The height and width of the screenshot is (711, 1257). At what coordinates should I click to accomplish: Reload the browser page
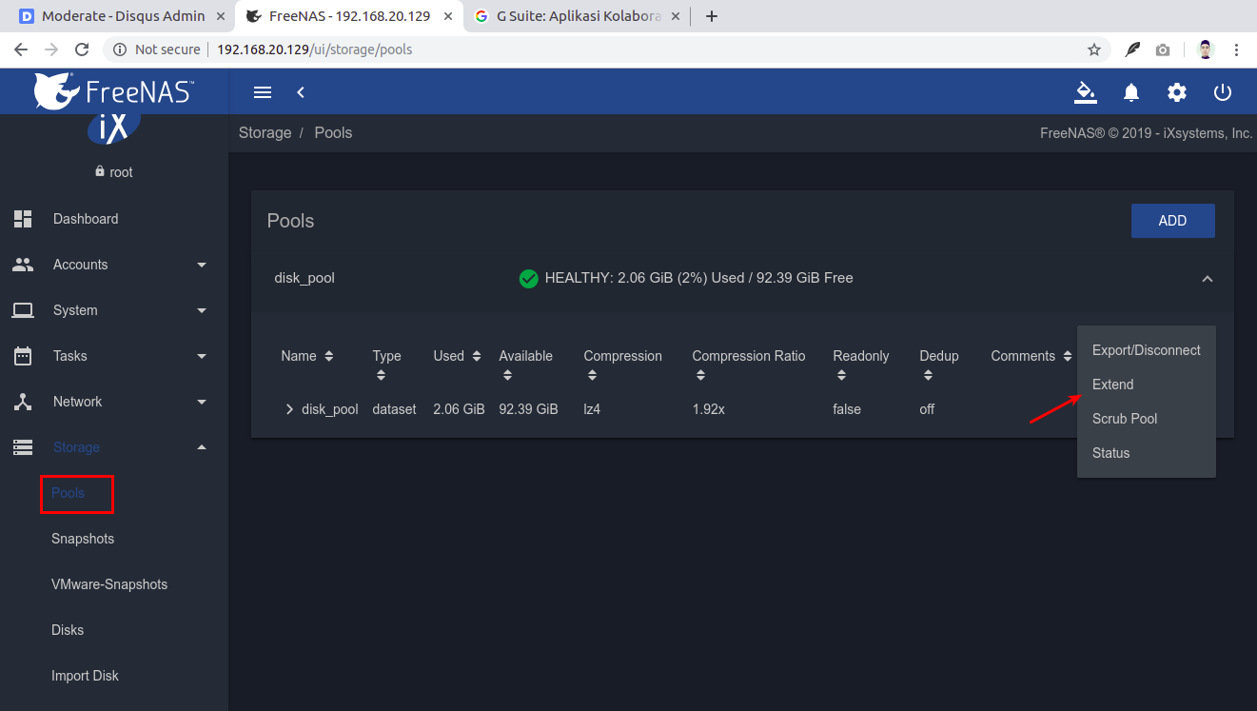(82, 49)
